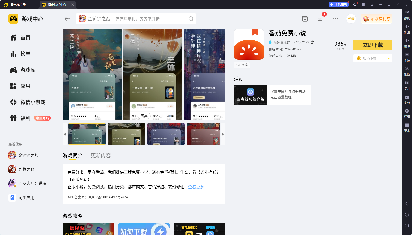
Task: Click the 立即下载 button
Action: click(x=373, y=45)
